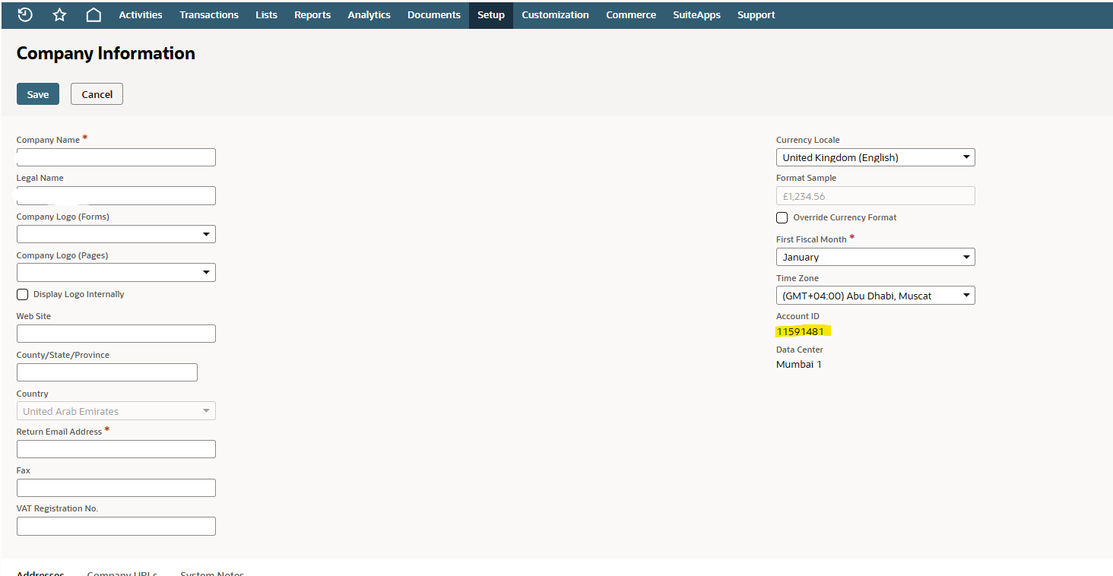Open the Reports menu
The image size is (1113, 576).
click(312, 14)
